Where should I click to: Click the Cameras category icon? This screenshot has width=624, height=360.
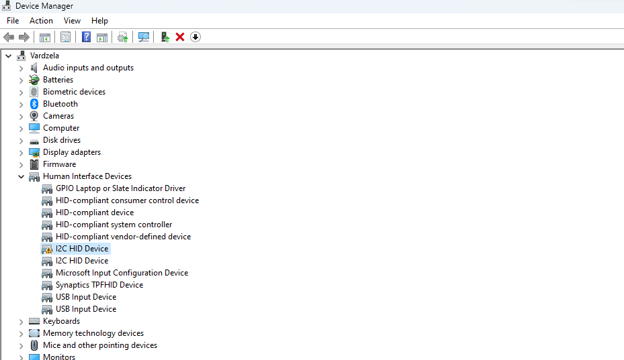tap(34, 116)
